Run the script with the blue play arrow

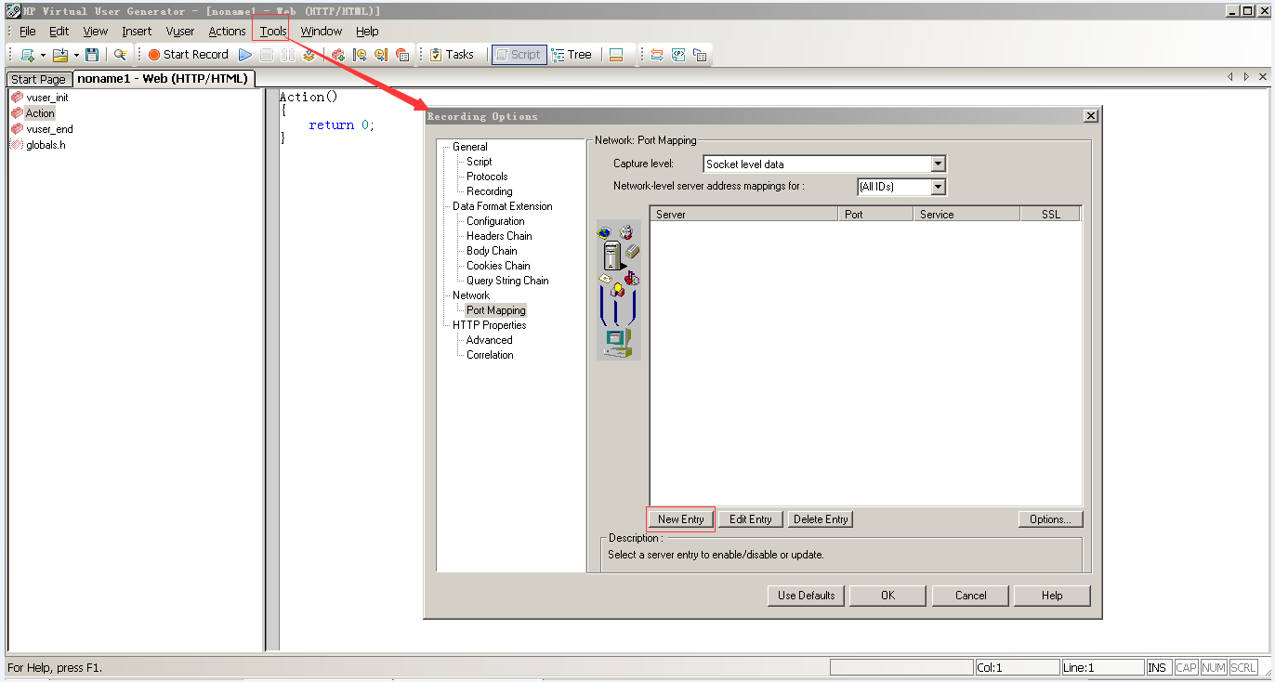coord(245,55)
